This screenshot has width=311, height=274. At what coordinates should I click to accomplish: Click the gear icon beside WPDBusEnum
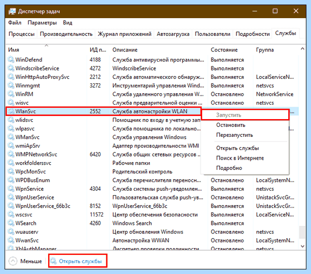11,180
